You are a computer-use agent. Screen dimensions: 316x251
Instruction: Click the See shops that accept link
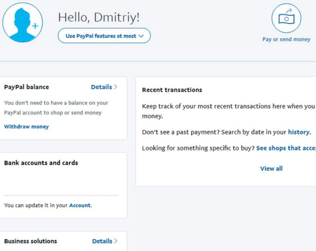[x=286, y=148]
